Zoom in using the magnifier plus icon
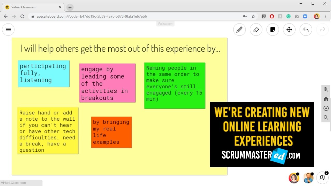The height and width of the screenshot is (186, 331). (x=326, y=90)
